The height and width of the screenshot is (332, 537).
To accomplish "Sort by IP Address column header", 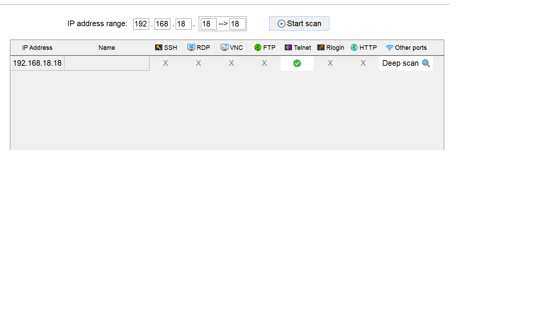I will coord(37,48).
